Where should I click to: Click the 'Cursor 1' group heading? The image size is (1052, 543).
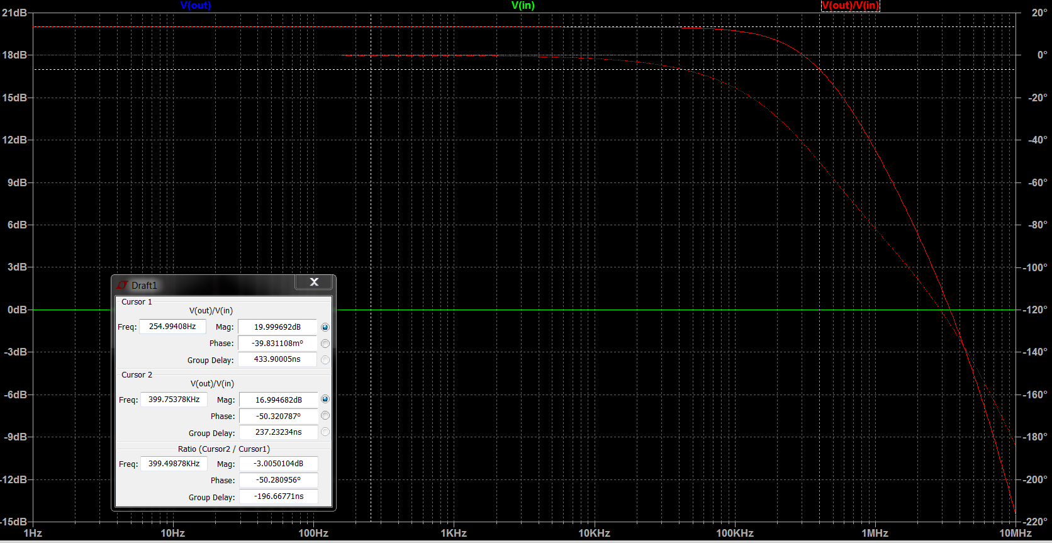(137, 302)
